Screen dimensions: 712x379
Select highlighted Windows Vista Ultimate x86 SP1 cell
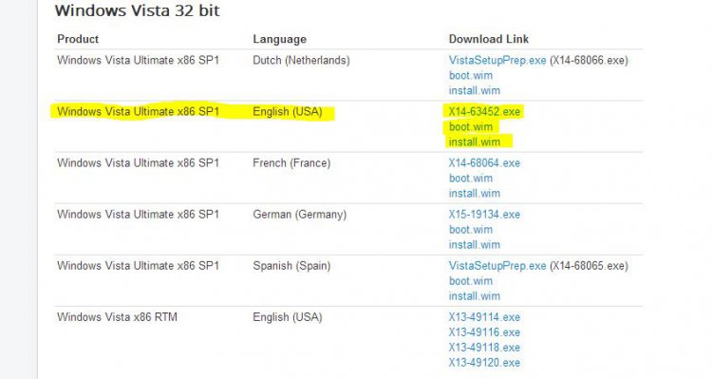click(x=138, y=112)
